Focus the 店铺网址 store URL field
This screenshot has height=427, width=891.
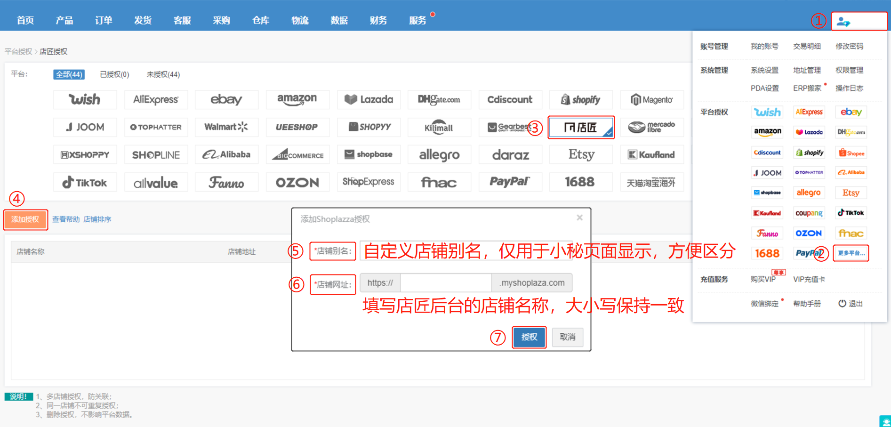coord(446,283)
